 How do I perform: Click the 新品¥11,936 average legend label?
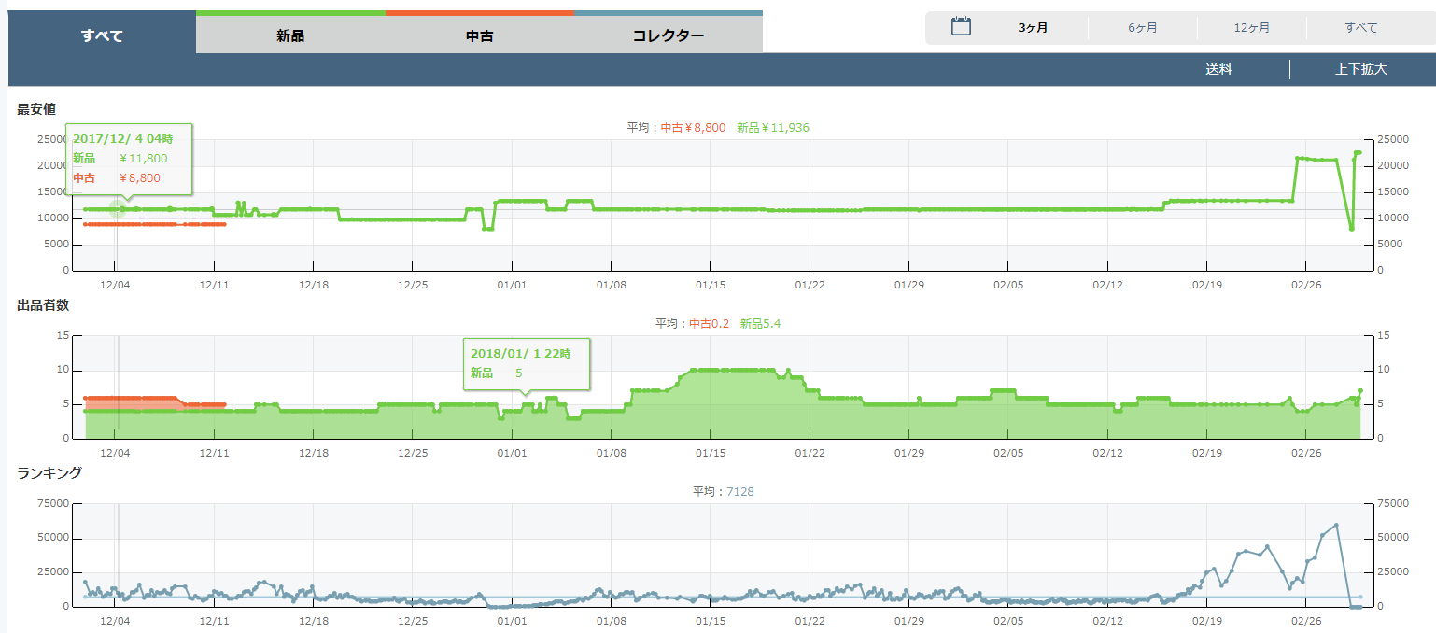click(772, 128)
